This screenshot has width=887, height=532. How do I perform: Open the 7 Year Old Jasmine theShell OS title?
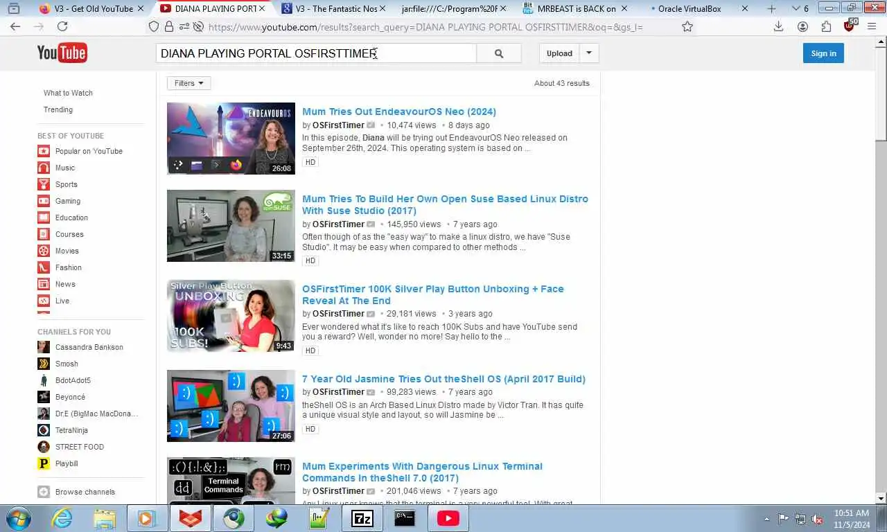coord(443,379)
